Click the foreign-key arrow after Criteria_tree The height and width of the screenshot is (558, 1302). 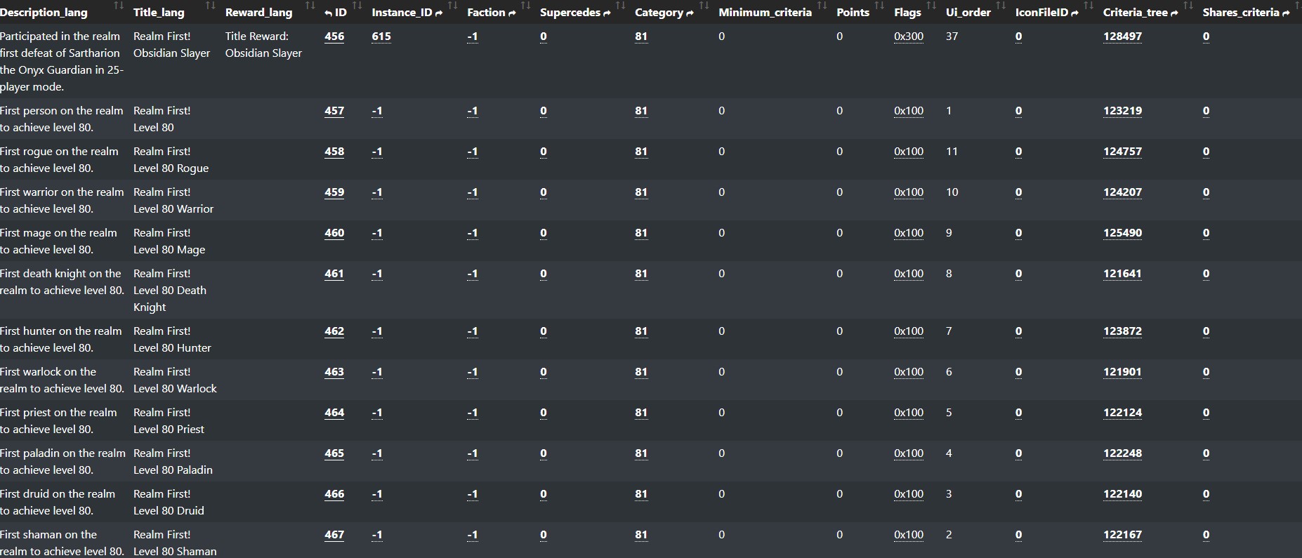click(x=1174, y=13)
